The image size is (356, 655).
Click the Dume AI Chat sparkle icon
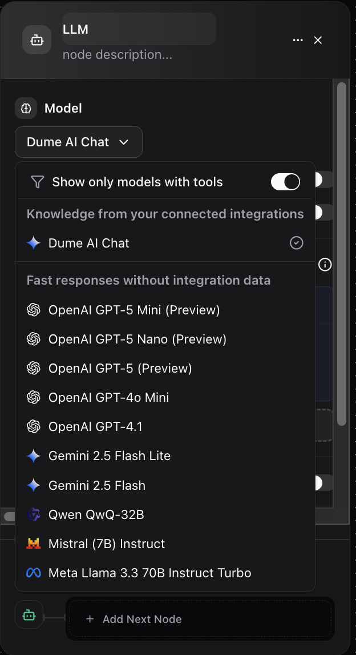click(33, 243)
